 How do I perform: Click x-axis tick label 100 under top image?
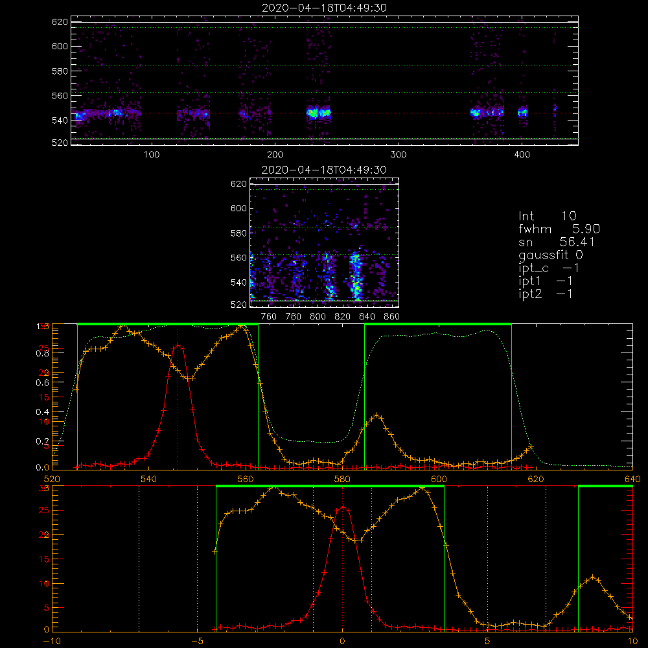(x=151, y=155)
